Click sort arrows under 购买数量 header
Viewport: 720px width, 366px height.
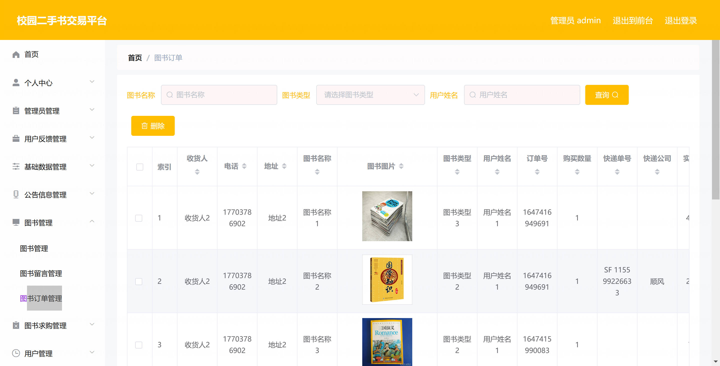coord(577,172)
